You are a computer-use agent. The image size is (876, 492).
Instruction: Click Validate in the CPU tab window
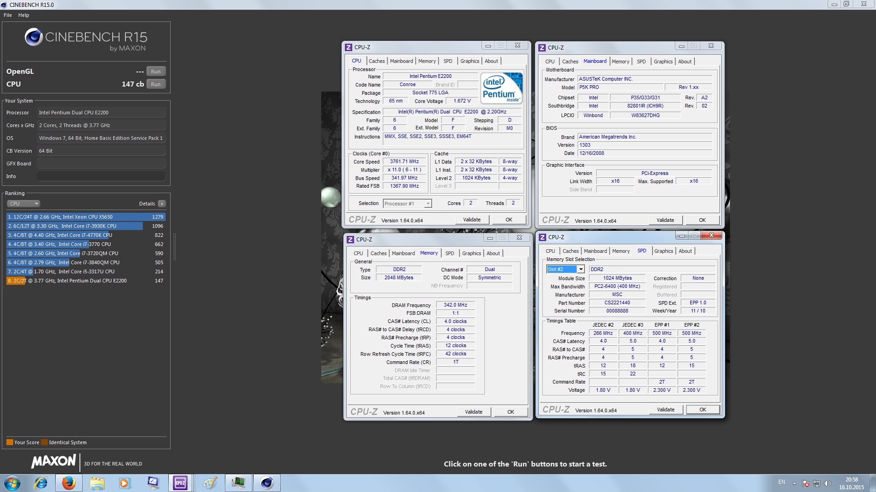click(x=472, y=220)
